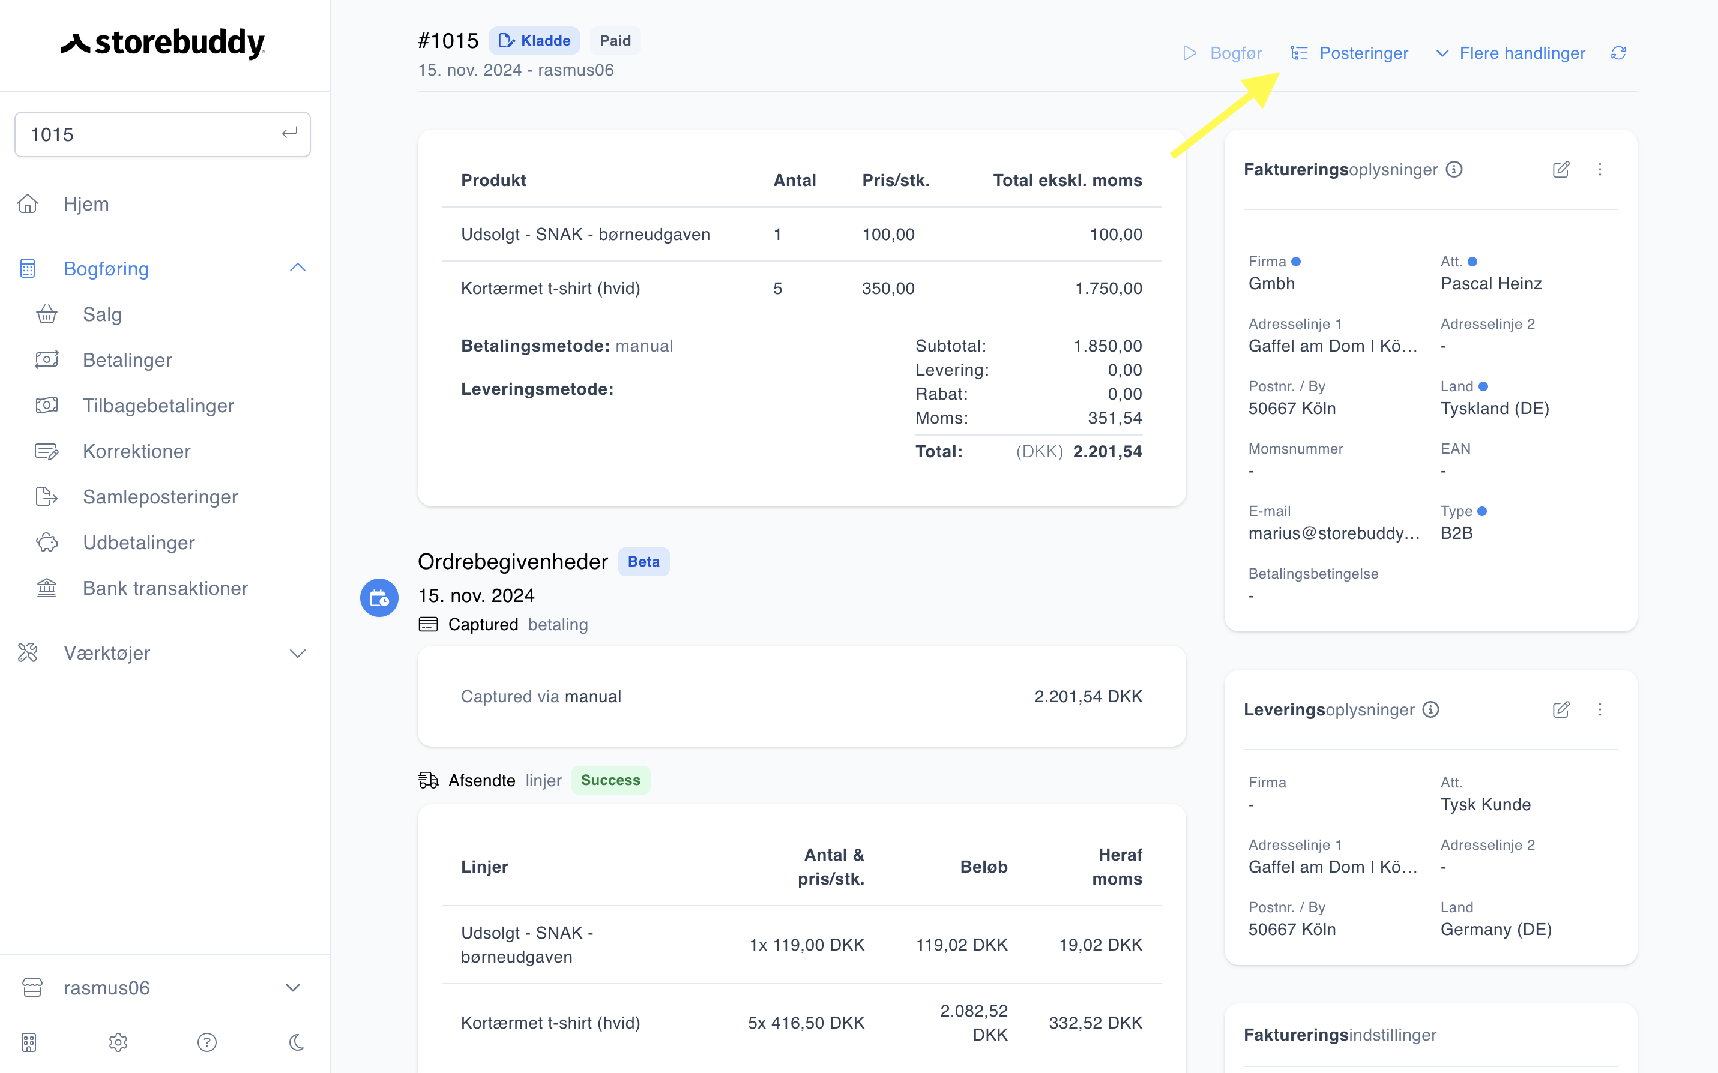
Task: Click the Germany (DE) delivery country
Action: 1496,929
